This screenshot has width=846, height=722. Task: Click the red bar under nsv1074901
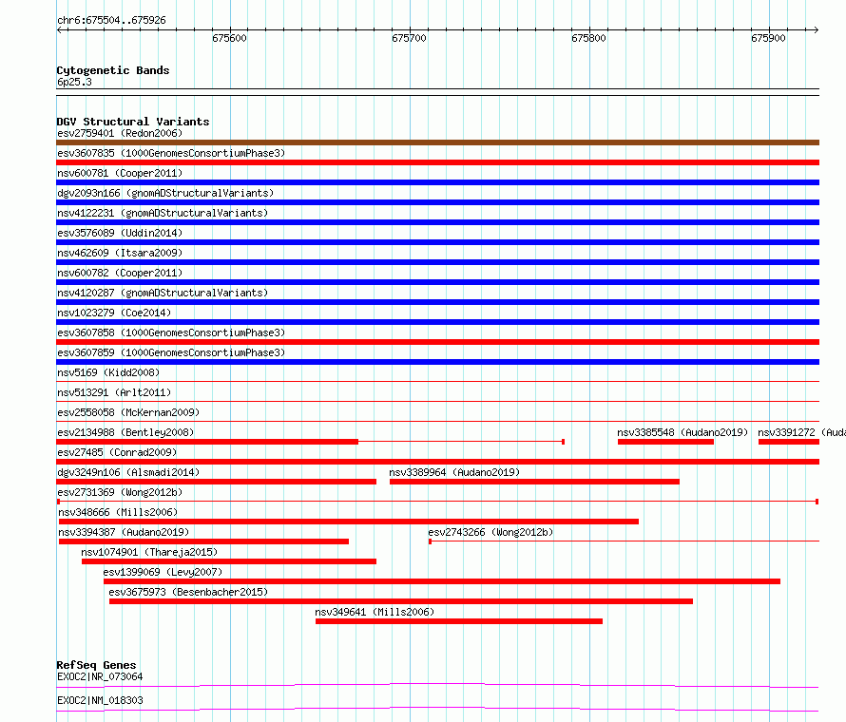tap(229, 561)
